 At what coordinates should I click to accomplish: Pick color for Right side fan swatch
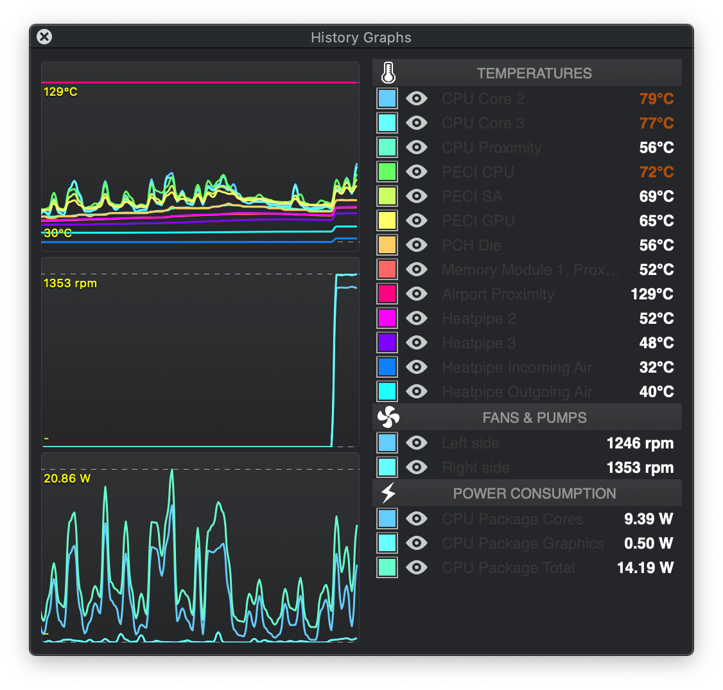pos(387,467)
